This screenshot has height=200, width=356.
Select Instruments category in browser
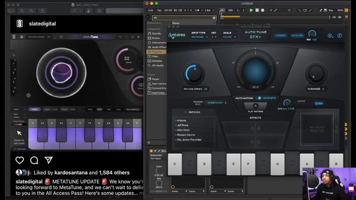point(157,43)
